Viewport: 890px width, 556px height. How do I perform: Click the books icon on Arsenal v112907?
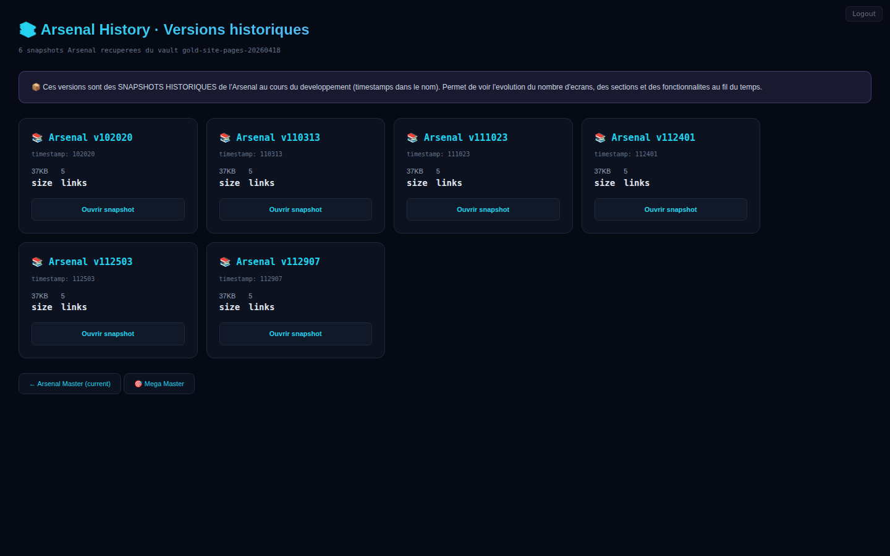click(x=225, y=262)
